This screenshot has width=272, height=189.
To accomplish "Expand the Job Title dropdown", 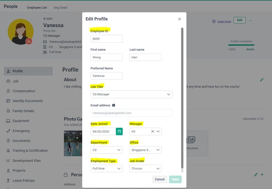I will [x=132, y=94].
